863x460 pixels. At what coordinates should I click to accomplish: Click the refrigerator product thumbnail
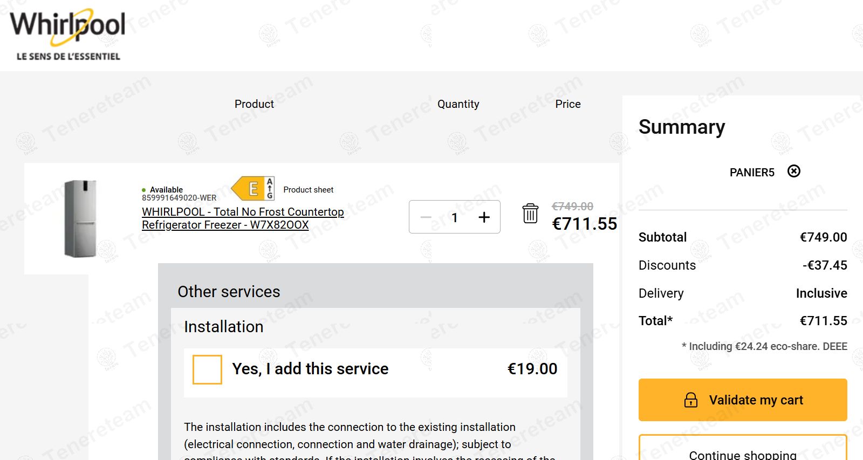80,219
